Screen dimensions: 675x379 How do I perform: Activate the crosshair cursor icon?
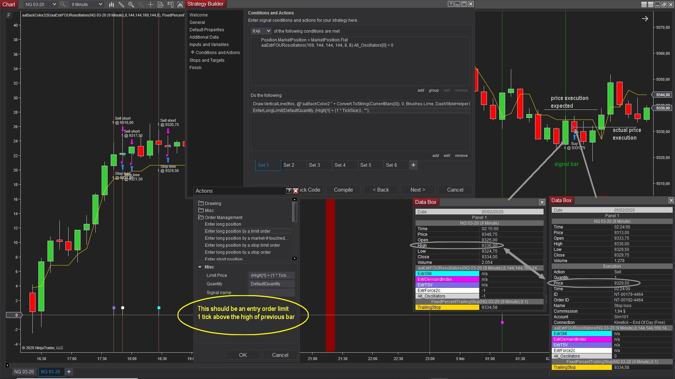point(150,5)
